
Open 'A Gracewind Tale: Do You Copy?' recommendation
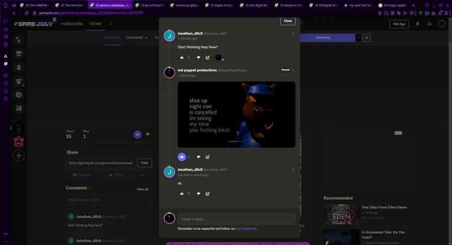pyautogui.click(x=383, y=234)
